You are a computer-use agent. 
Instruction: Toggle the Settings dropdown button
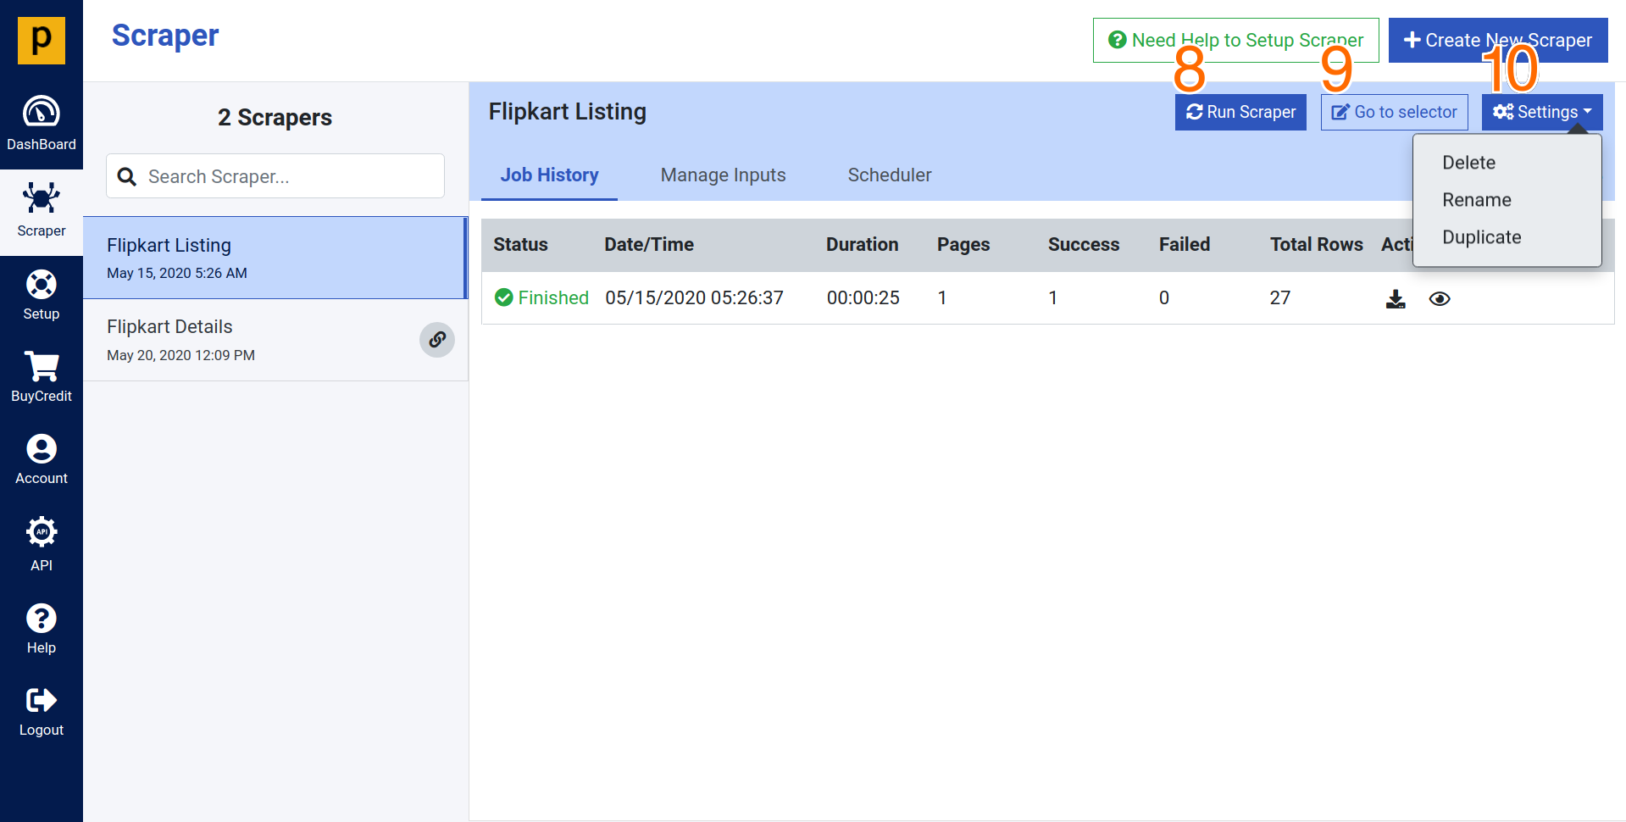click(x=1542, y=112)
